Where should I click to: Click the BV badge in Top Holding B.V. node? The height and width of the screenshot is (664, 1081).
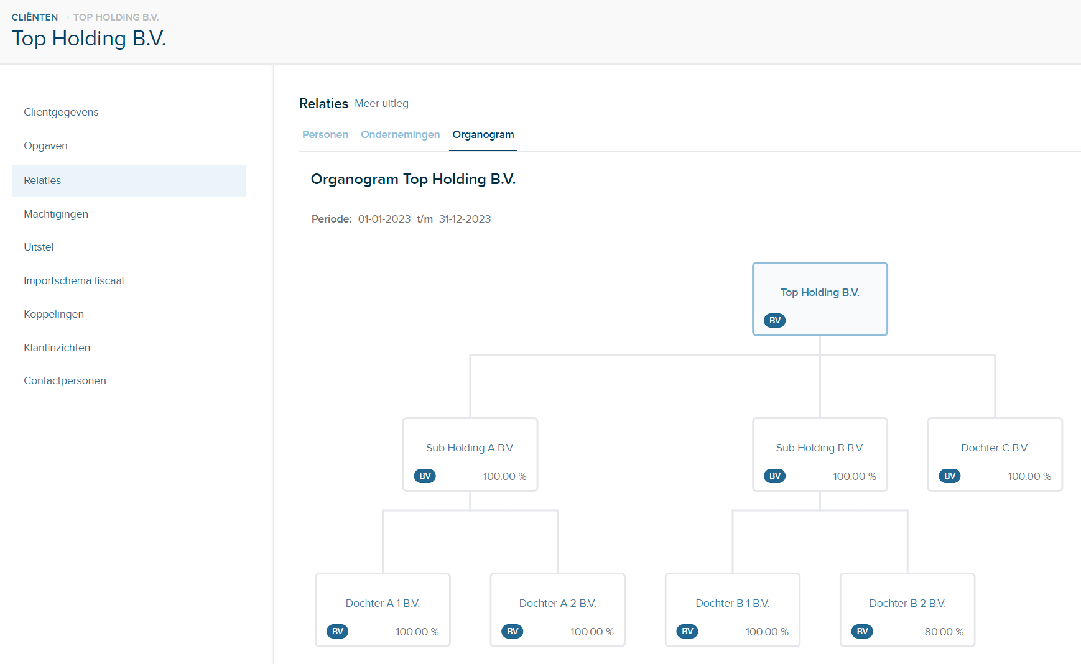774,321
